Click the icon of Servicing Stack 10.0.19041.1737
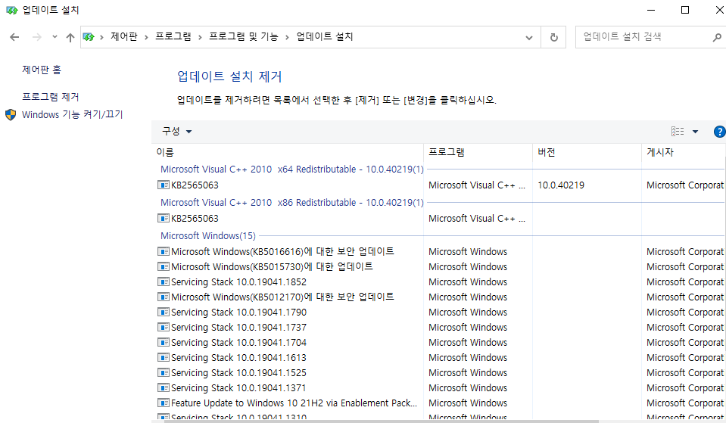726x423 pixels. coord(163,327)
